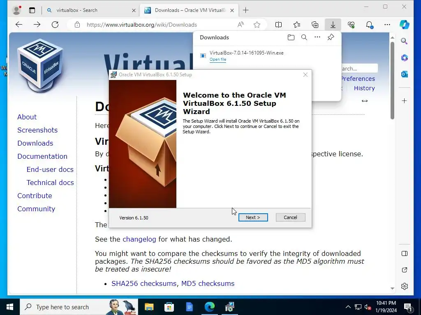Open Windows Start menu
The width and height of the screenshot is (421, 315).
click(x=10, y=307)
